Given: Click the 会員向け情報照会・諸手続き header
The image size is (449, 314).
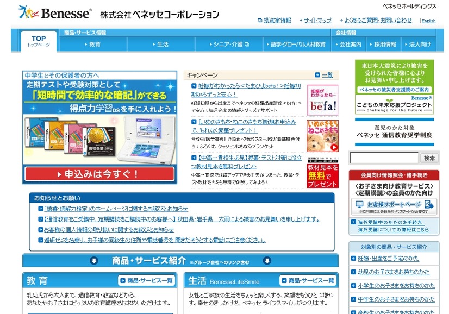Looking at the screenshot, I should click(394, 175).
